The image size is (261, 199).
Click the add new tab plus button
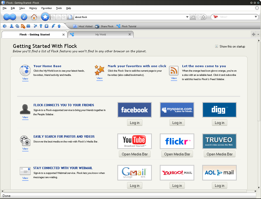[254, 34]
